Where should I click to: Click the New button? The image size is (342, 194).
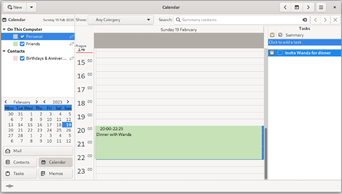coord(15,7)
